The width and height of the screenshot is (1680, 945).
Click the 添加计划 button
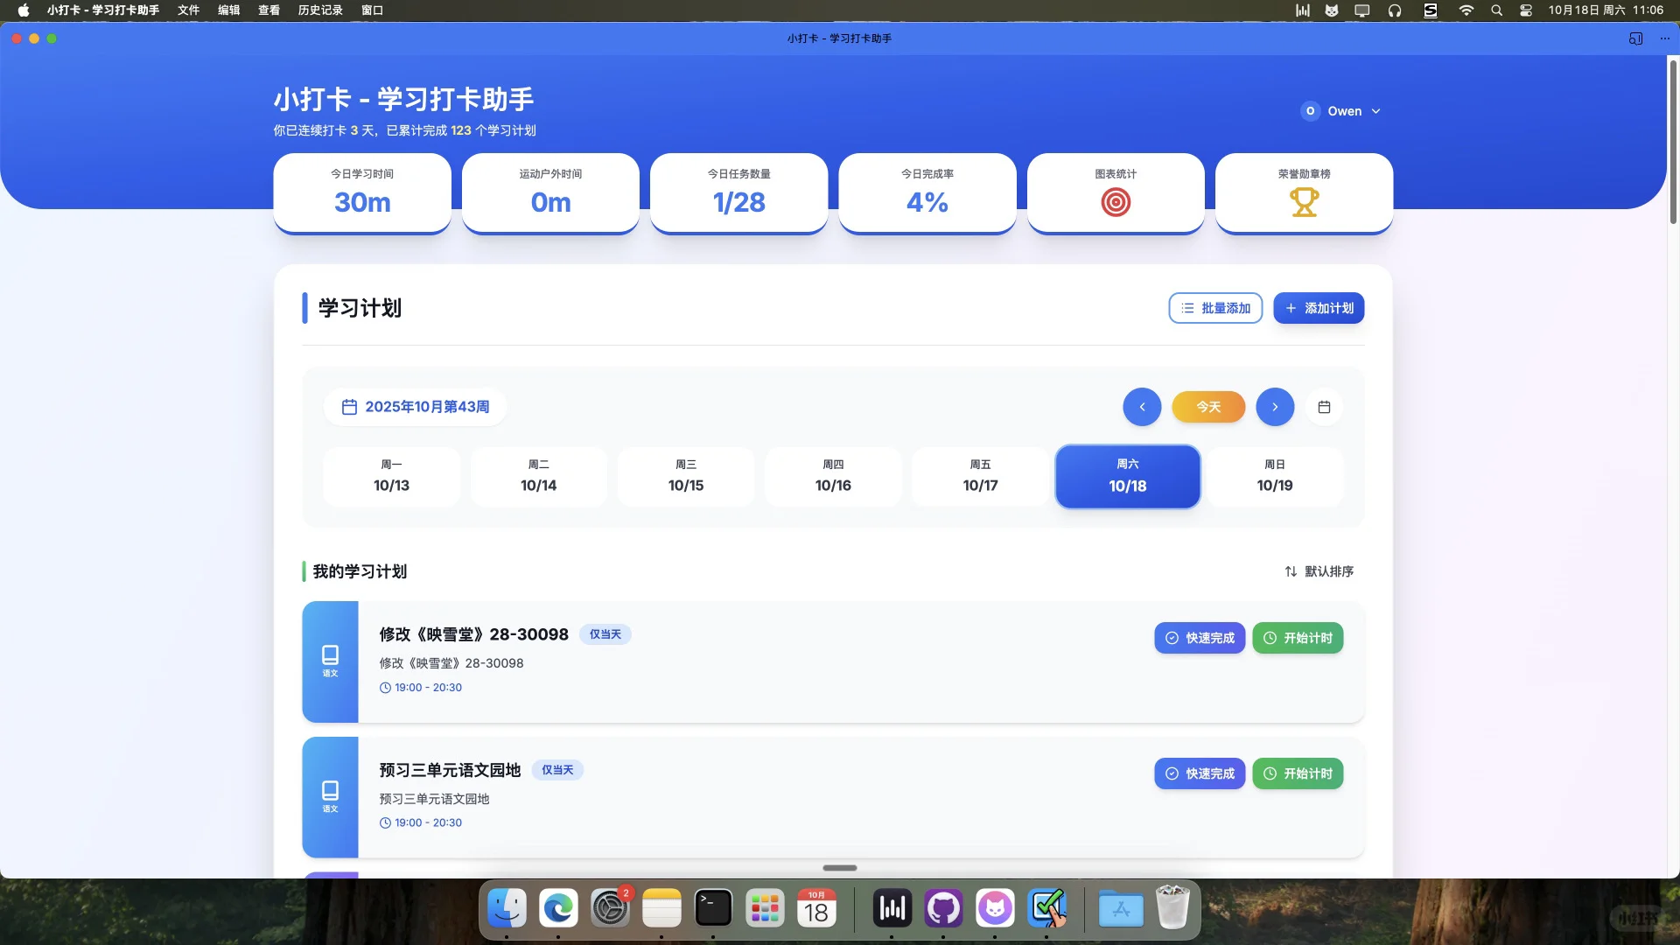(x=1319, y=308)
